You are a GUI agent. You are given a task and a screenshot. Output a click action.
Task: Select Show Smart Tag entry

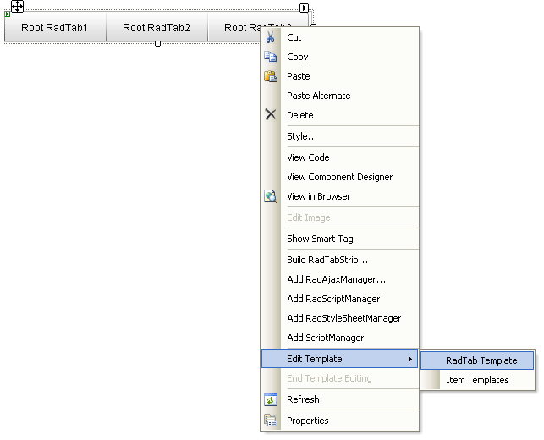coord(339,239)
